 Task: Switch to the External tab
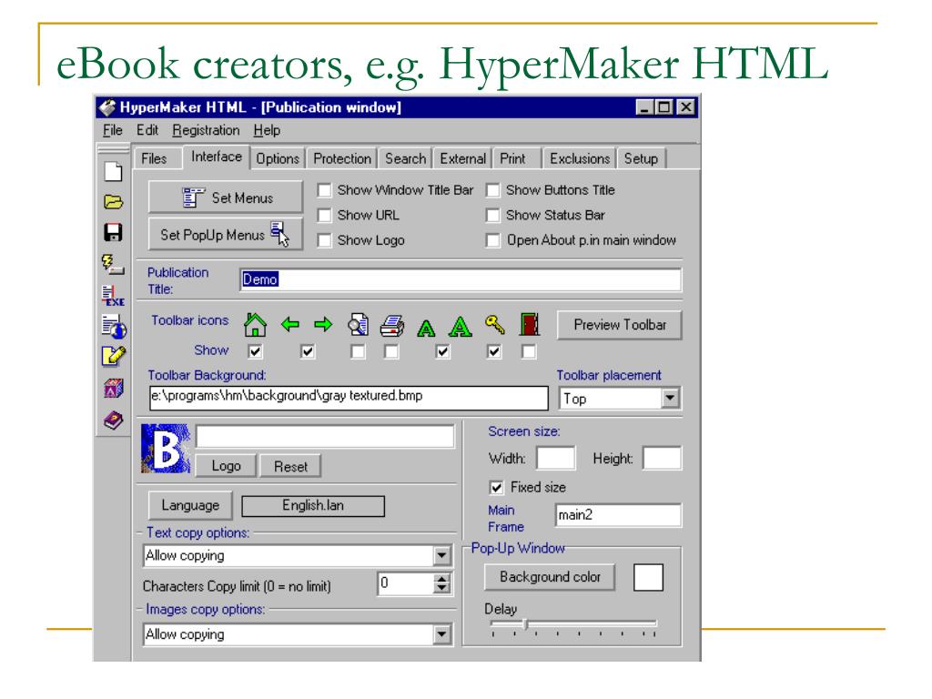pyautogui.click(x=463, y=158)
